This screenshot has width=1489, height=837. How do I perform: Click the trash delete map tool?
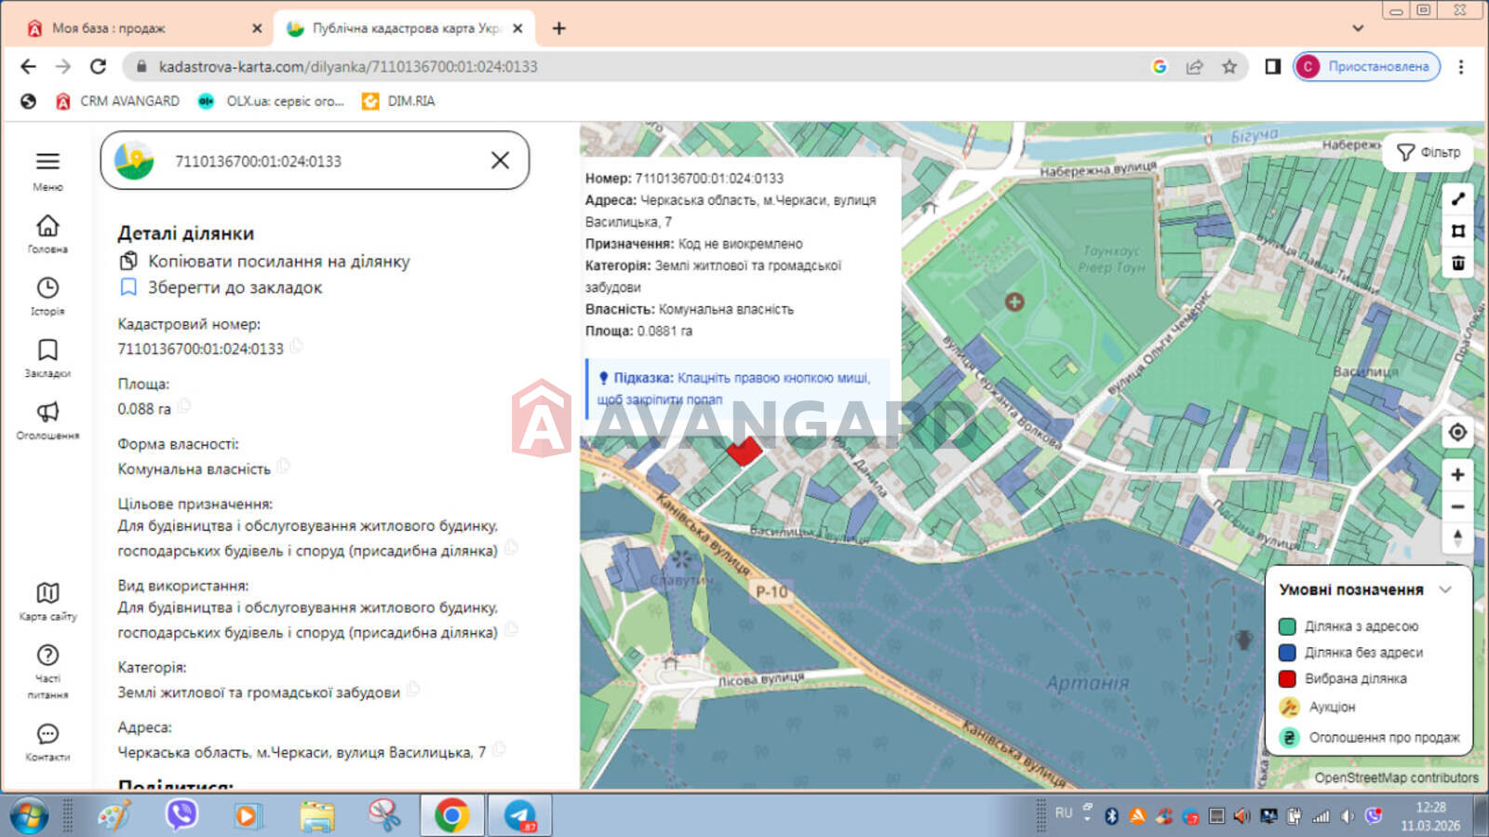click(1457, 263)
